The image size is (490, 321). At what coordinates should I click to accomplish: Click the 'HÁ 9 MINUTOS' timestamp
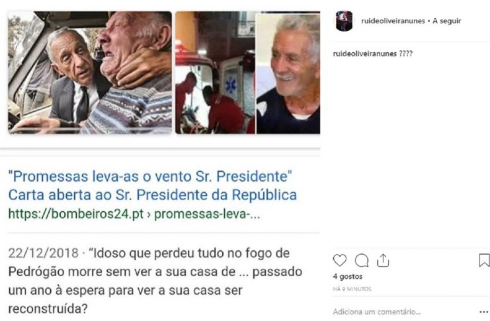coord(352,289)
